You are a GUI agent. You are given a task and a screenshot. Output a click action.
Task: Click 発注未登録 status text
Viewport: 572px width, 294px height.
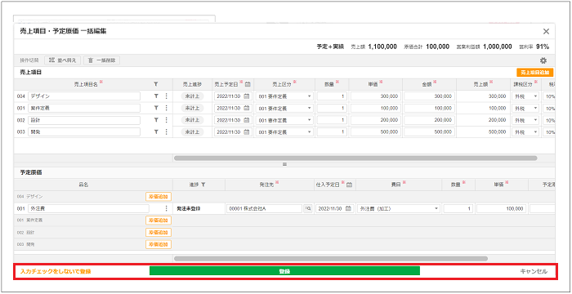point(189,208)
